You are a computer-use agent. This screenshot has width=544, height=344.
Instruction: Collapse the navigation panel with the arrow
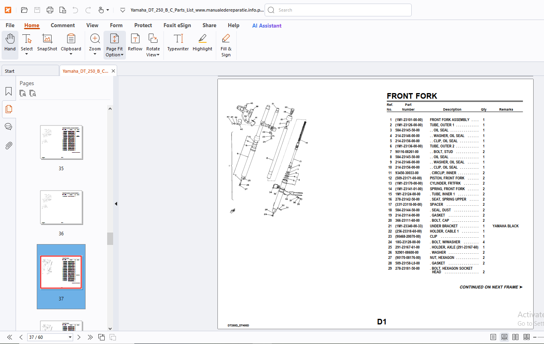116,204
